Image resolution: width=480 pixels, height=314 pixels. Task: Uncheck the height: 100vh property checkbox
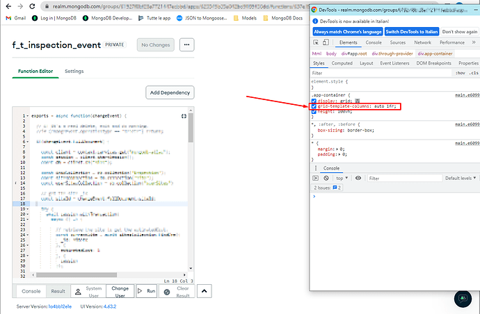click(314, 111)
